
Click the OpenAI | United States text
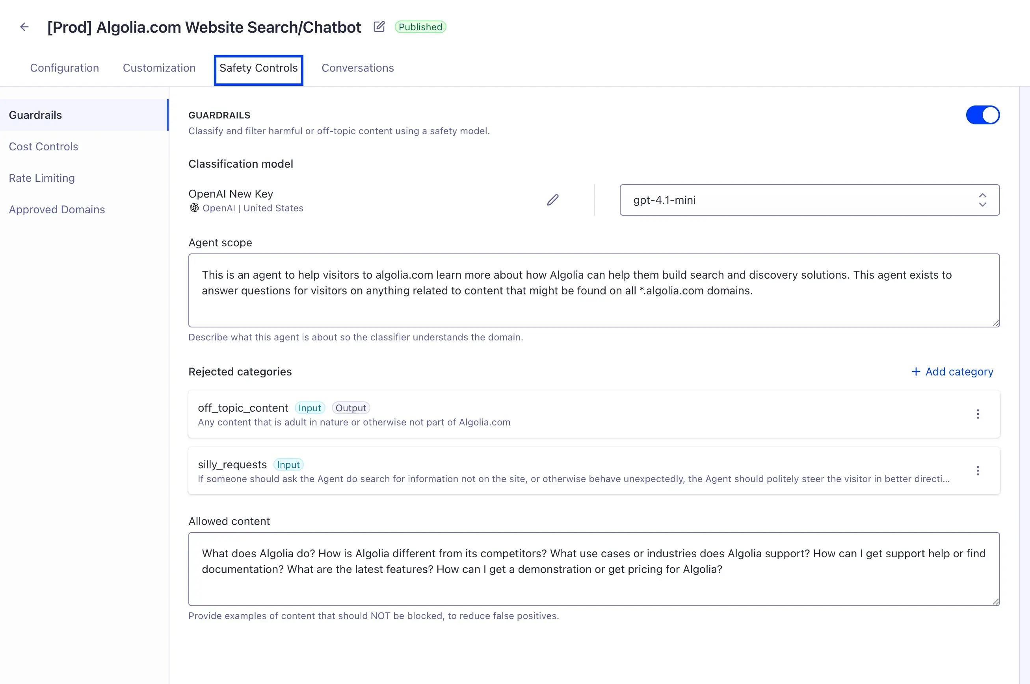(253, 208)
